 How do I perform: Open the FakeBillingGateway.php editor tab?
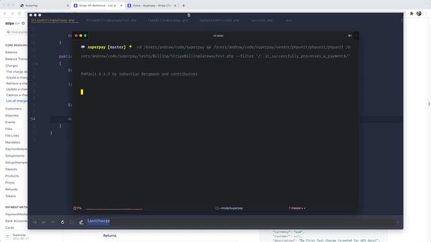(168, 20)
